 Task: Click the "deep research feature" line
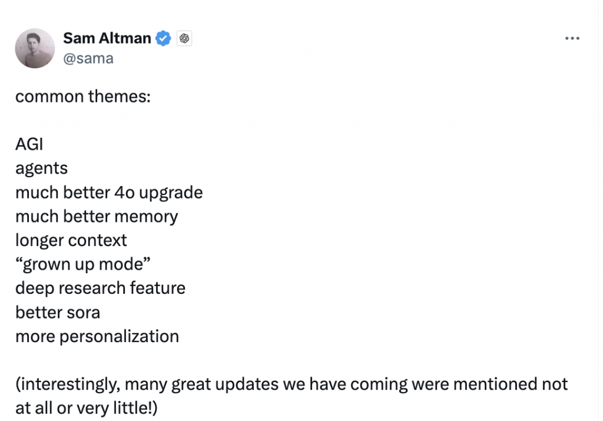(x=100, y=289)
